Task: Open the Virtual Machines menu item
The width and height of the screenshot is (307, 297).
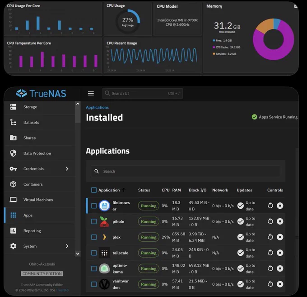Action: coord(40,200)
